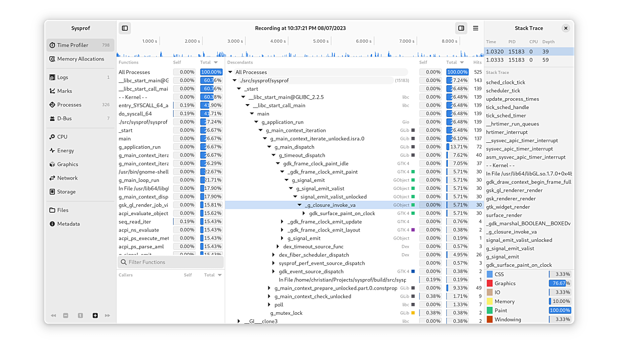Open the hamburger main menu
This screenshot has height=348, width=619.
coord(476,28)
